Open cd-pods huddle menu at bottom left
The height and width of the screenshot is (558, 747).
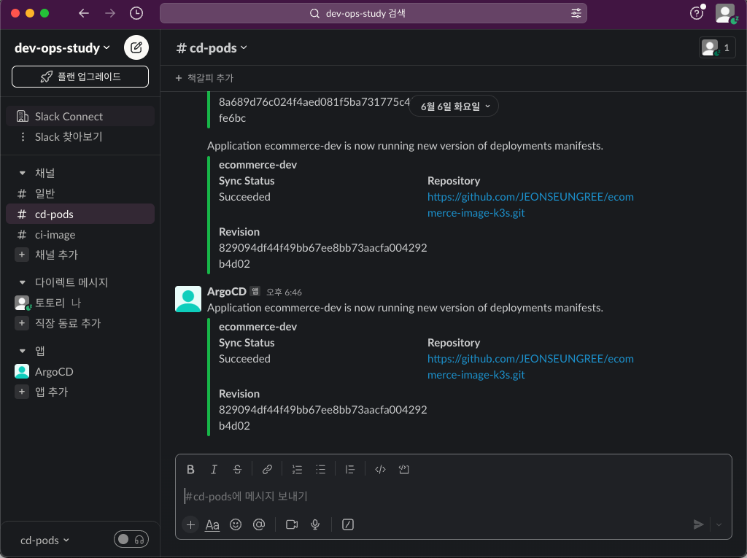[44, 540]
